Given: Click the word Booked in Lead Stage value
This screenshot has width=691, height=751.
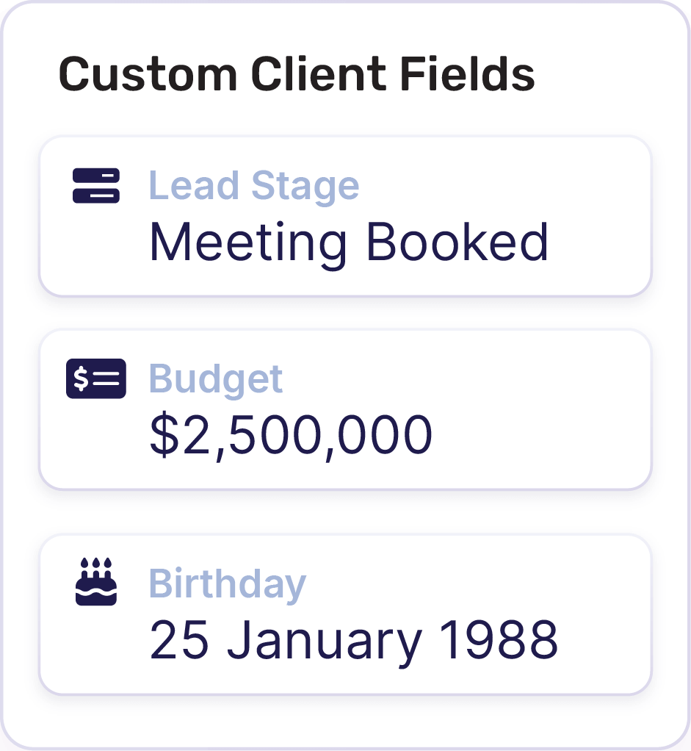Looking at the screenshot, I should click(457, 242).
